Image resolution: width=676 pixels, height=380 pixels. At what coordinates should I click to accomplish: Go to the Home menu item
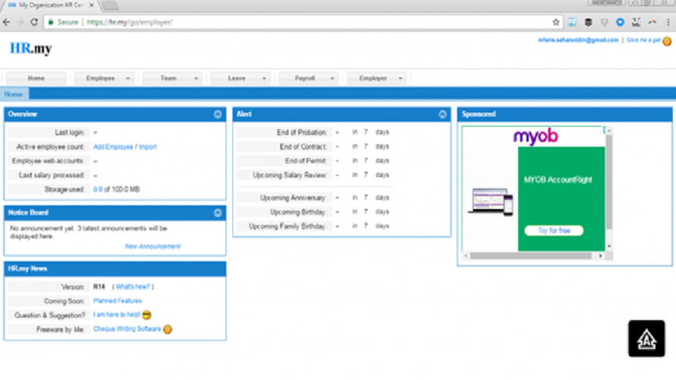point(36,78)
